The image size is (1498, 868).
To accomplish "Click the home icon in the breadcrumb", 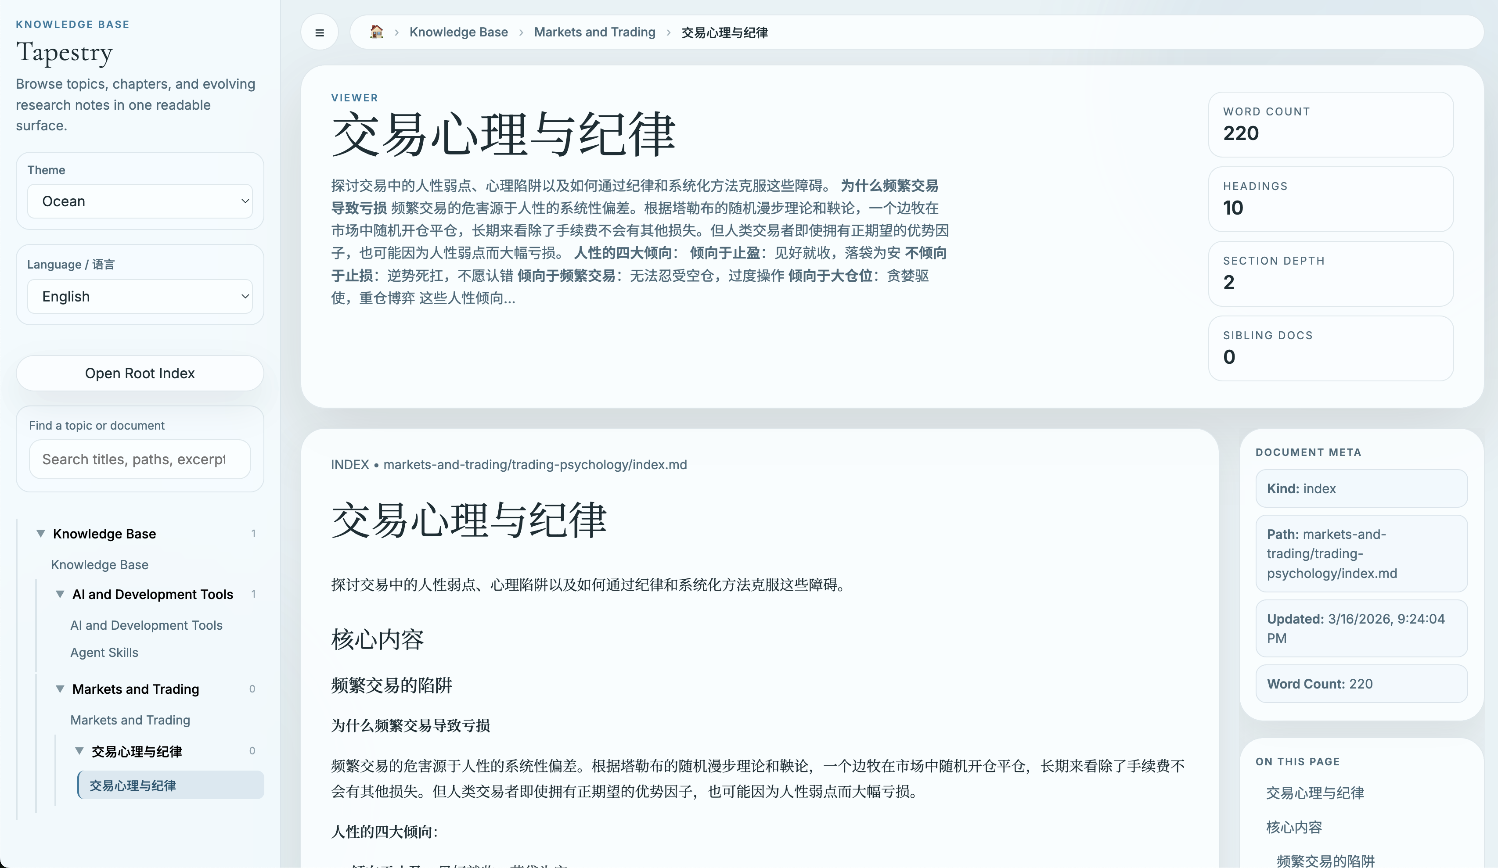I will (x=377, y=32).
